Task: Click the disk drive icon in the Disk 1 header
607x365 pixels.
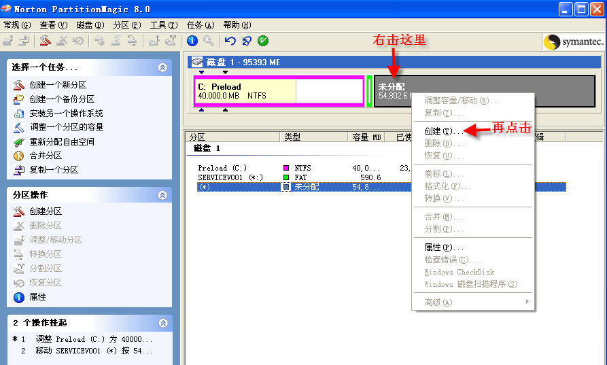Action: [x=197, y=62]
